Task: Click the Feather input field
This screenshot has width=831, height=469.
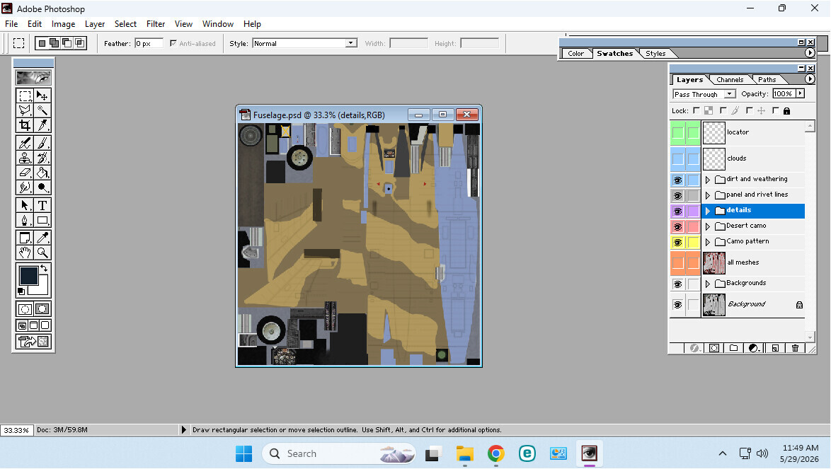Action: tap(149, 43)
